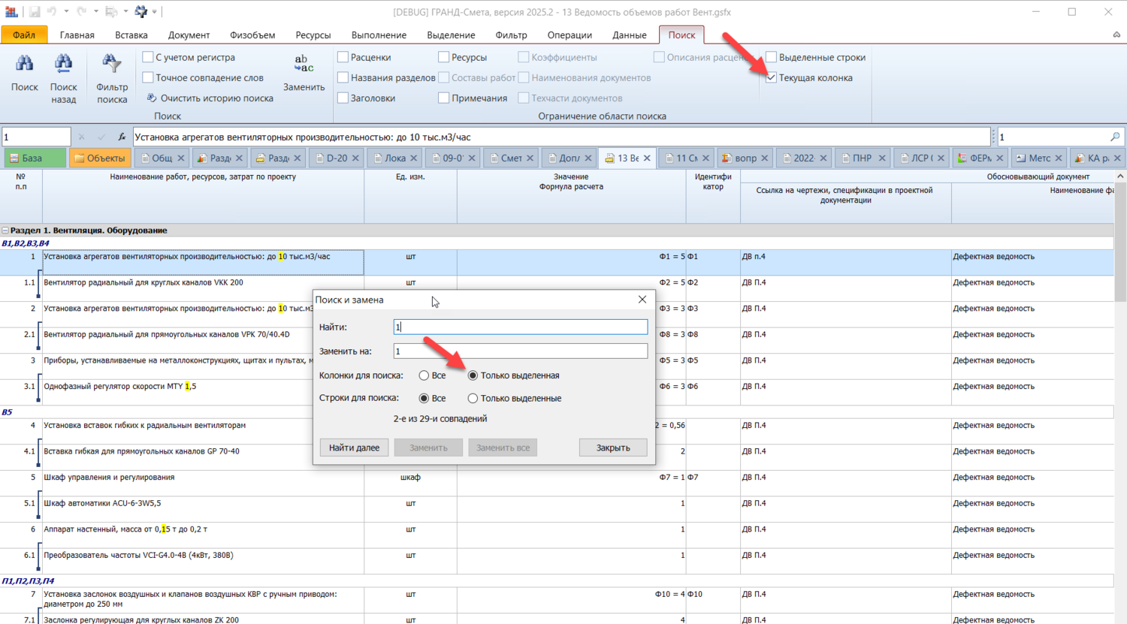1127x624 pixels.
Task: Click the Поиск binoculars icon
Action: tap(24, 65)
